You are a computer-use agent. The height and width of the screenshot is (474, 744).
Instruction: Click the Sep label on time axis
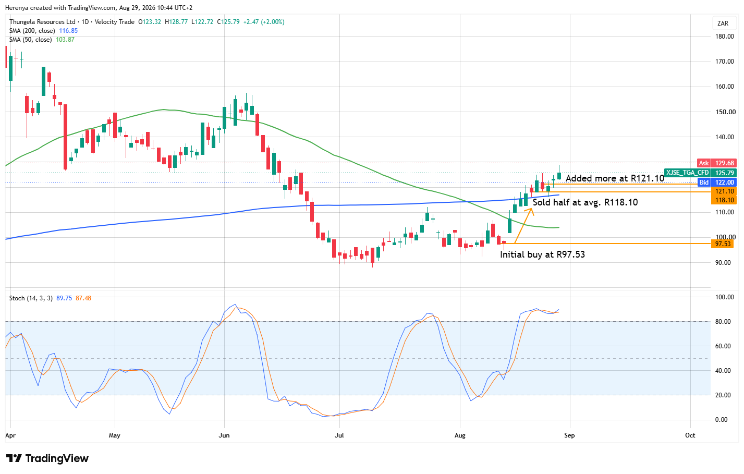coord(569,435)
